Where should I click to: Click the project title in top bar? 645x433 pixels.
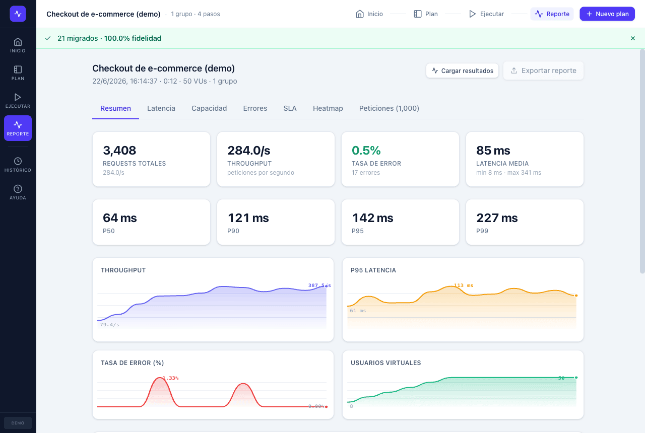click(x=103, y=14)
